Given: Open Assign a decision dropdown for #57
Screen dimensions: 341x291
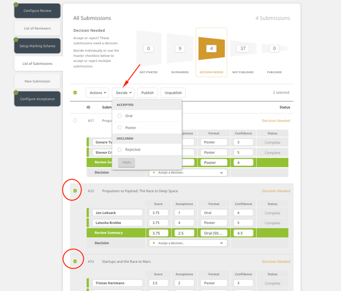Looking at the screenshot, I should pos(188,173).
